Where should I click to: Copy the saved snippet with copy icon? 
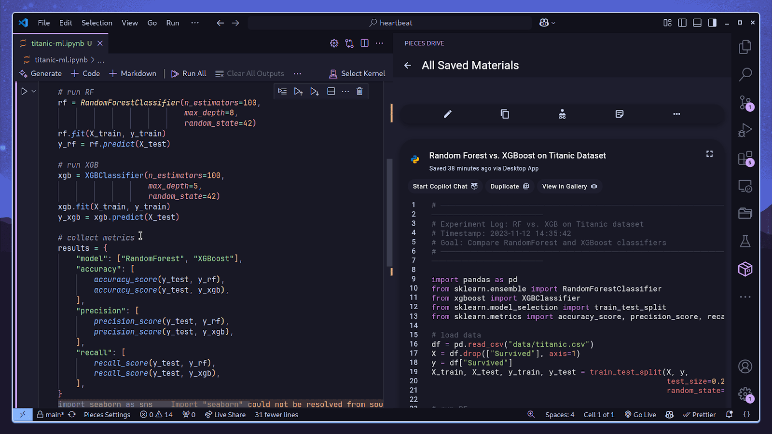point(505,114)
